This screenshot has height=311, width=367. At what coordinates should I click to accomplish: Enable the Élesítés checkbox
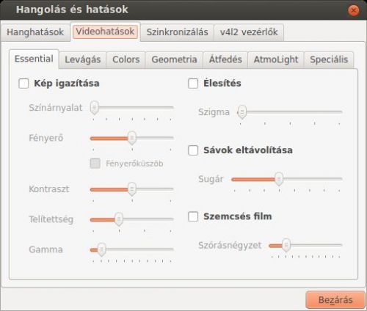(x=193, y=84)
